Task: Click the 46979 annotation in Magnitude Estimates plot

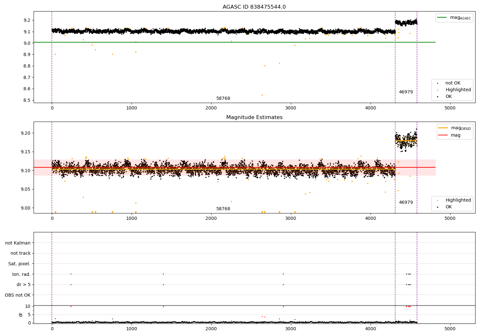Action: (406, 203)
